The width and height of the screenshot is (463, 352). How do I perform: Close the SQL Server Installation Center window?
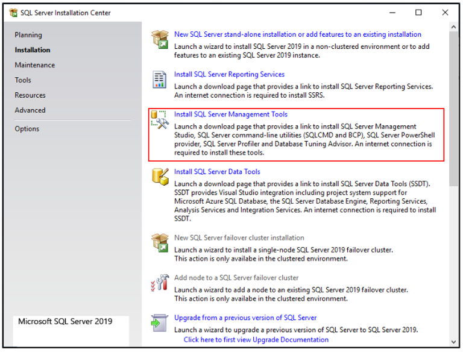coord(445,13)
